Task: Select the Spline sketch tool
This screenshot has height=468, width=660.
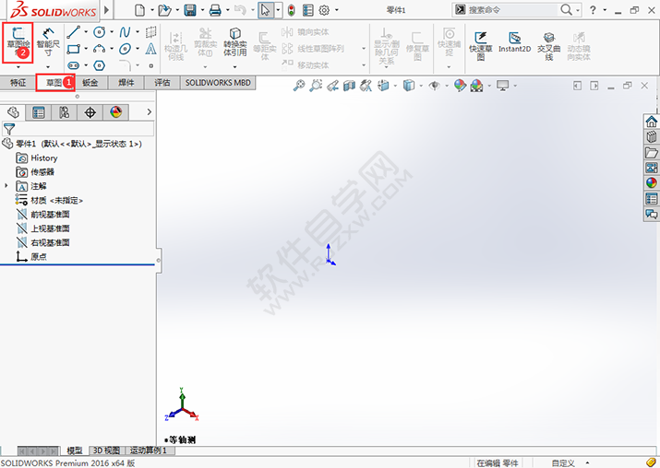Action: click(x=125, y=32)
